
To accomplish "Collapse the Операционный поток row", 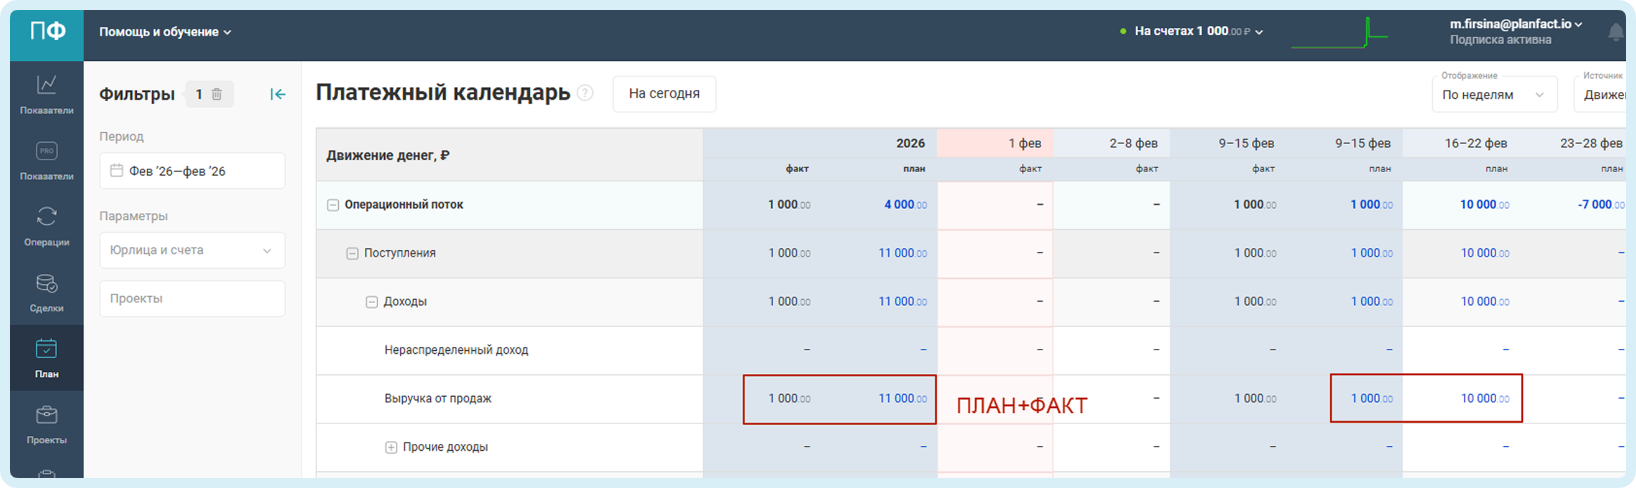I will pyautogui.click(x=333, y=205).
